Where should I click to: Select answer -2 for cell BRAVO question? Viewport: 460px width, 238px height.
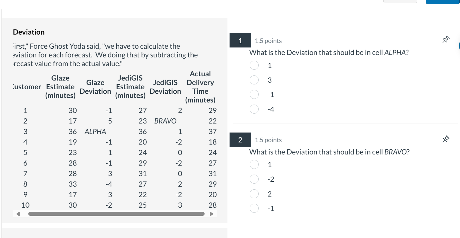254,179
